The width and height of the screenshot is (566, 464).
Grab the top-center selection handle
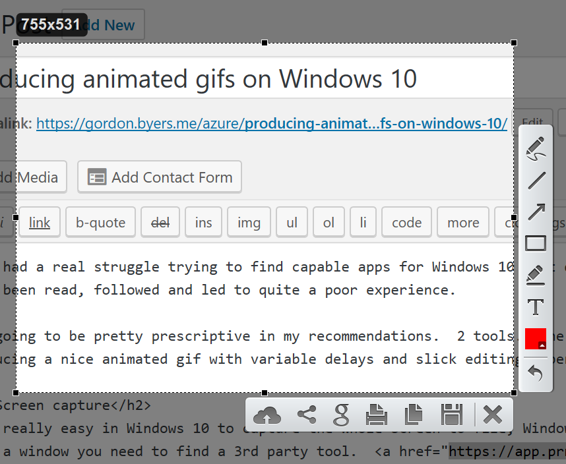tap(265, 43)
